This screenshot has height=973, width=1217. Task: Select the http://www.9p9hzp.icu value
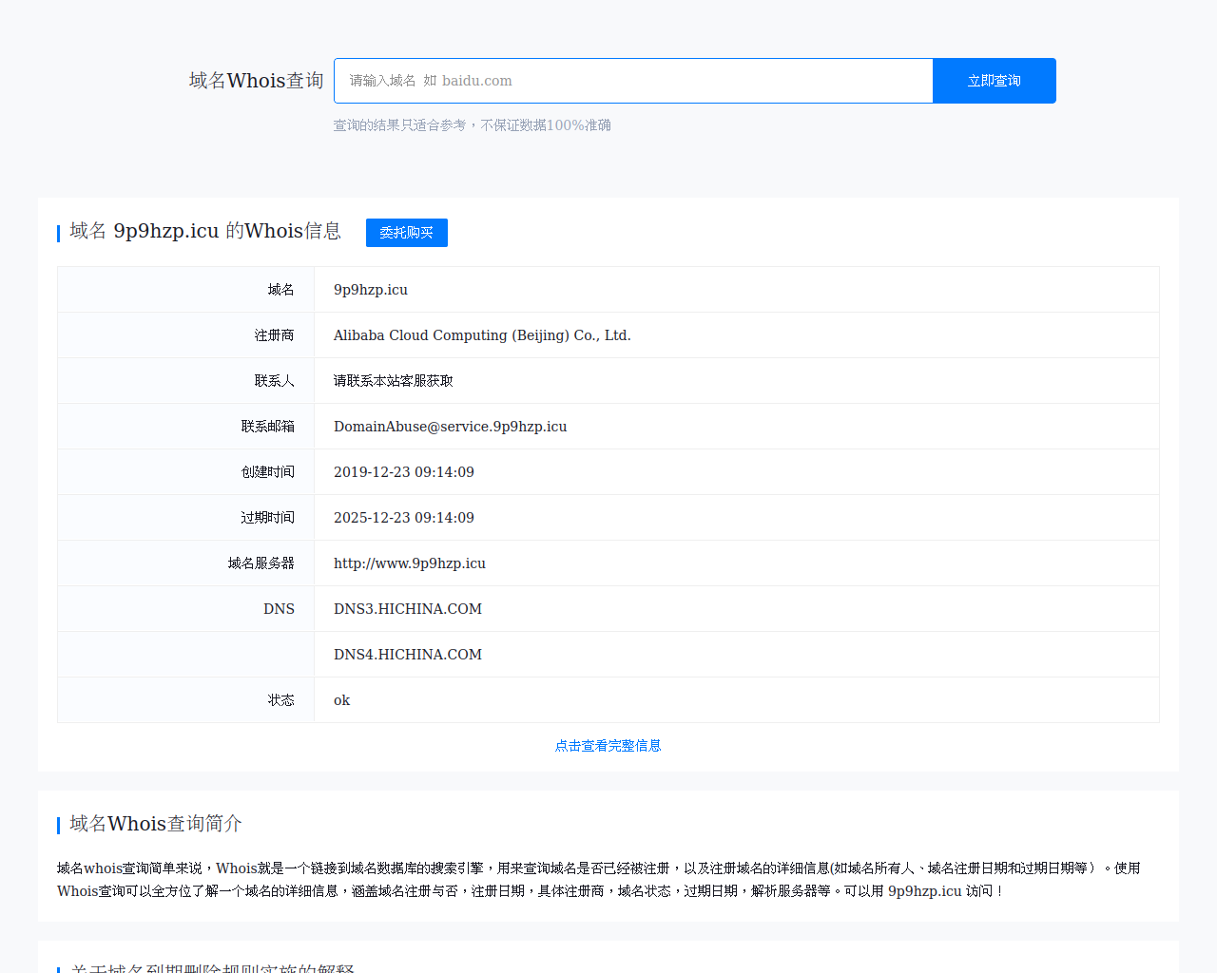pos(410,563)
